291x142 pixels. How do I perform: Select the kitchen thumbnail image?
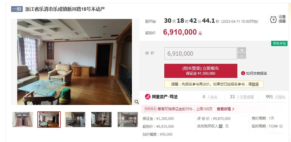tap(75, 120)
